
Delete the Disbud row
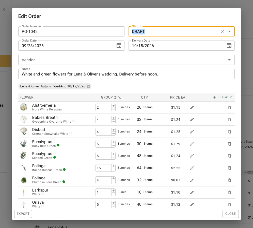click(x=230, y=132)
